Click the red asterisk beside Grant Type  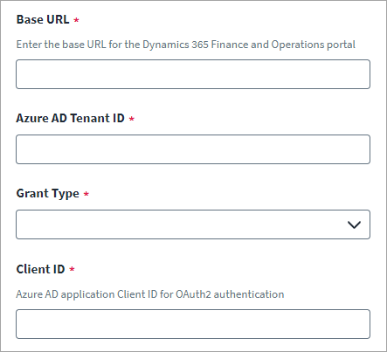click(86, 194)
